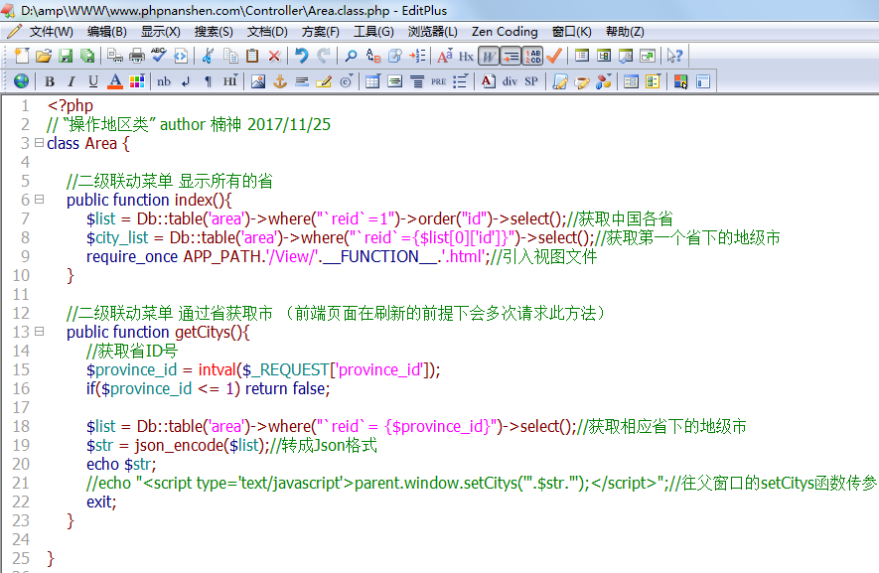Screen dimensions: 879x573
Task: Click the Go to Line icon
Action: coord(417,56)
